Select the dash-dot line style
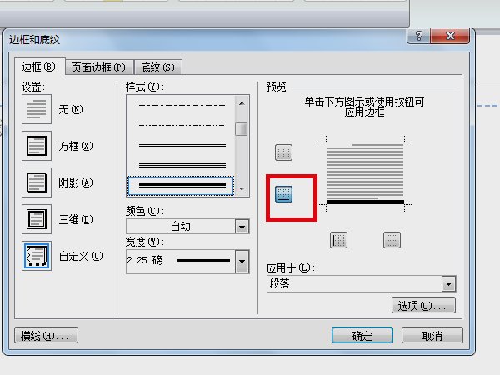The height and width of the screenshot is (375, 500). pyautogui.click(x=182, y=125)
